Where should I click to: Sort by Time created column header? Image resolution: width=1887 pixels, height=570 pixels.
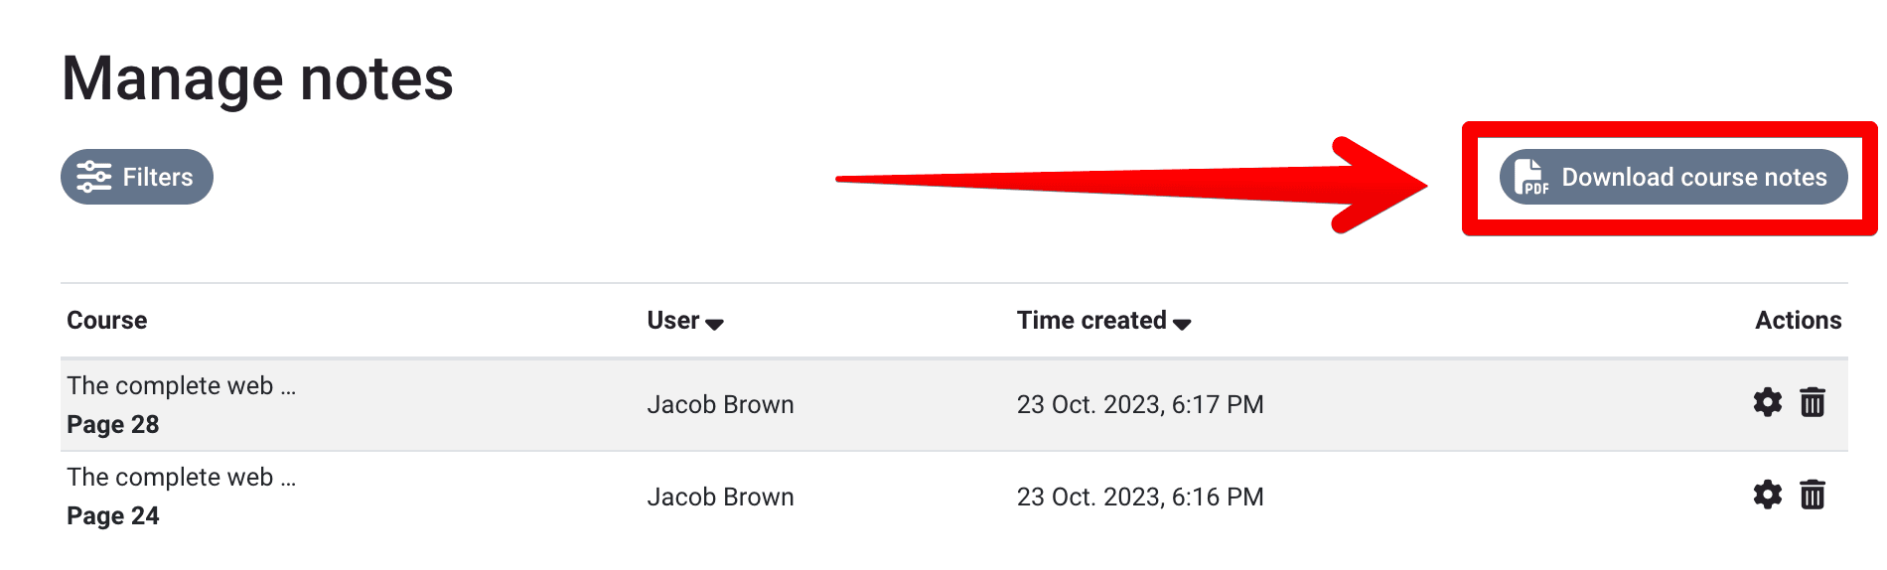tap(1091, 321)
